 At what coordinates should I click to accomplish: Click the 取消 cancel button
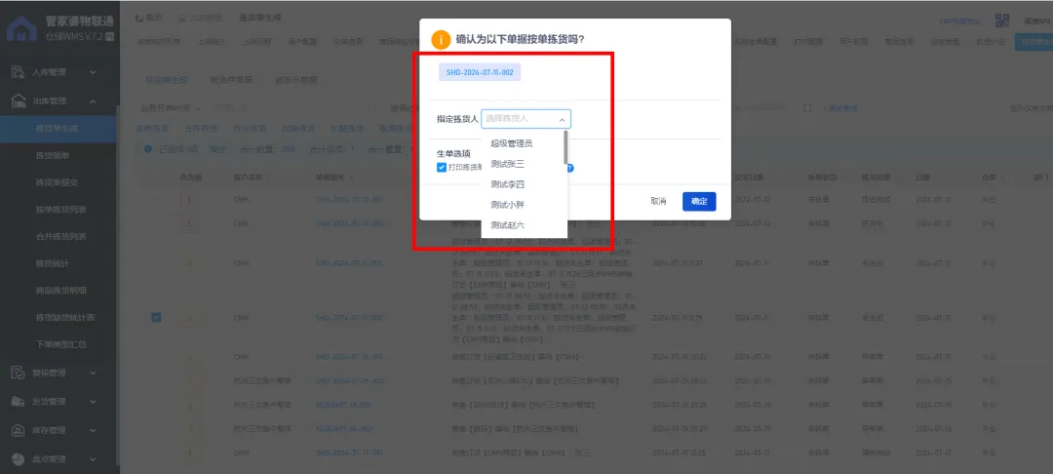658,201
